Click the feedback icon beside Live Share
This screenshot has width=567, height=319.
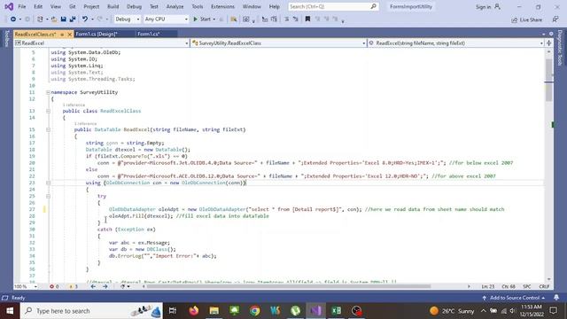(555, 19)
